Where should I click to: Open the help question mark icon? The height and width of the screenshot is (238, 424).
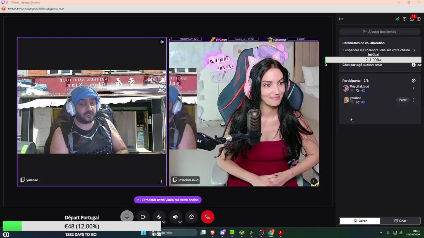click(419, 19)
